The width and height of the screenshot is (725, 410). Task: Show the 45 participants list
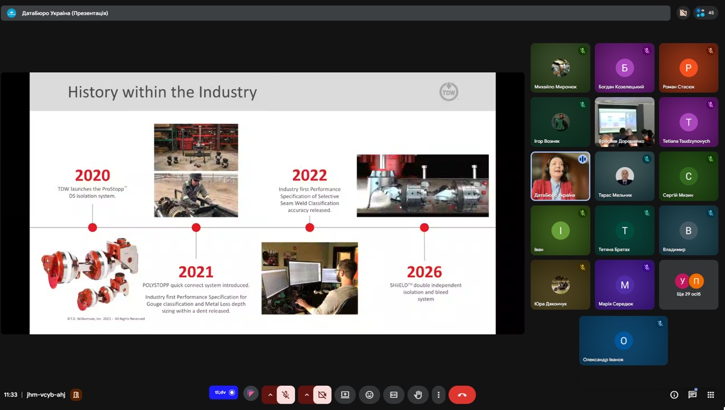(705, 13)
